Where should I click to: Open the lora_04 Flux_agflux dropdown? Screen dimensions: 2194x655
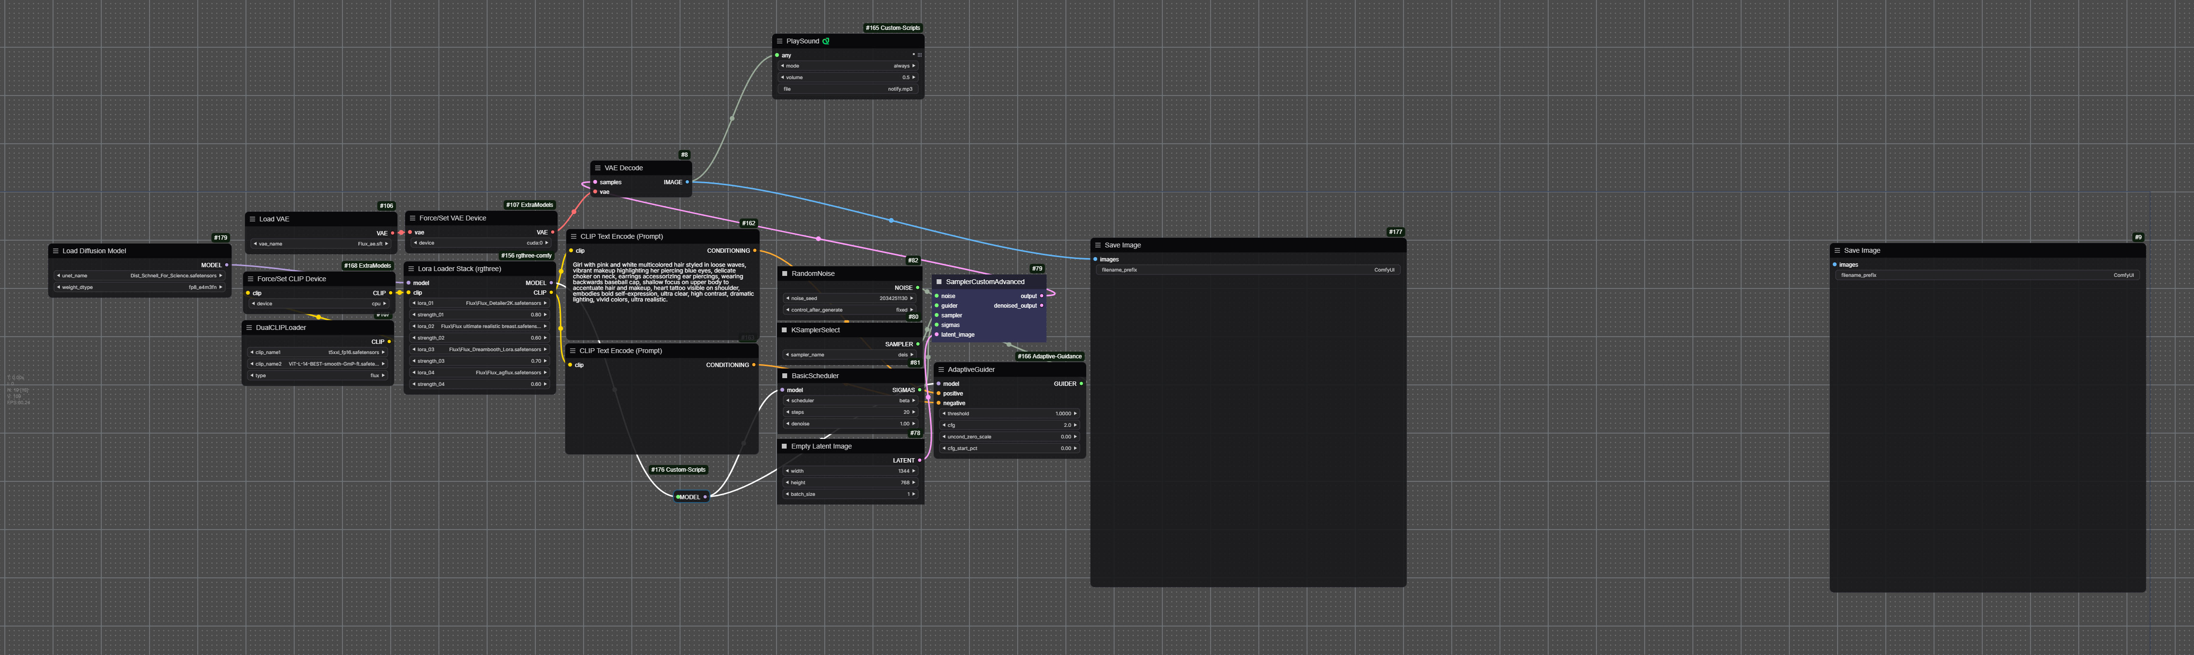(x=479, y=373)
